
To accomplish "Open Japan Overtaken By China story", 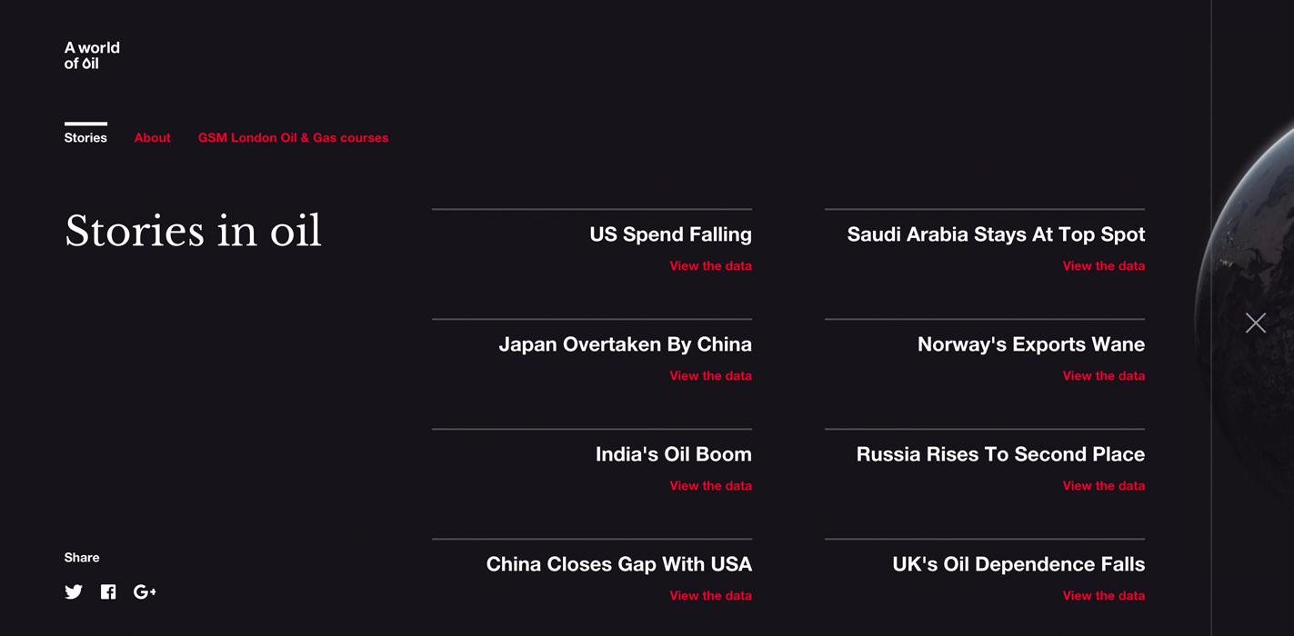I will (x=626, y=344).
